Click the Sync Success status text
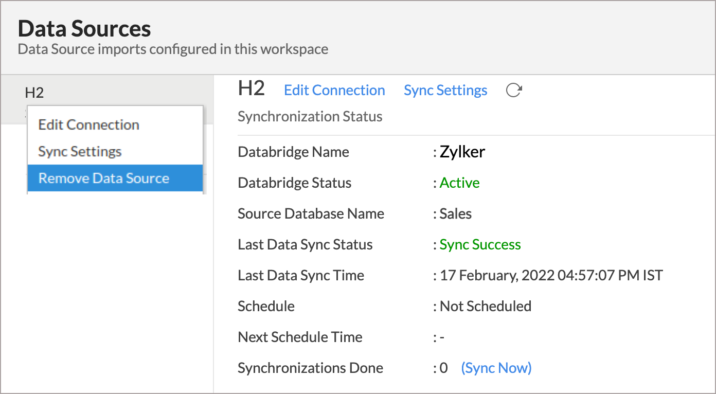The height and width of the screenshot is (394, 716). pos(479,244)
